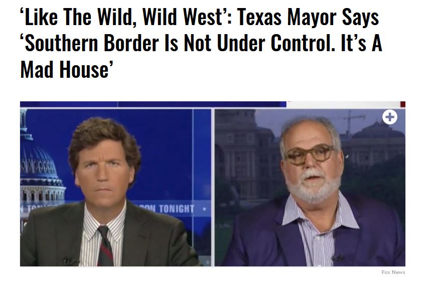Open the article headline 'Like The Wild, Wild West'
This screenshot has height=291, width=436.
point(201,43)
